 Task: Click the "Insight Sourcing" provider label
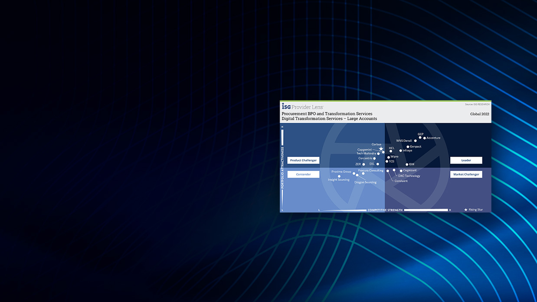tap(339, 180)
